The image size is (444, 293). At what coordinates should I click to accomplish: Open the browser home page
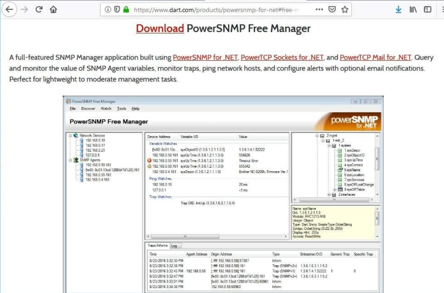pyautogui.click(x=53, y=9)
